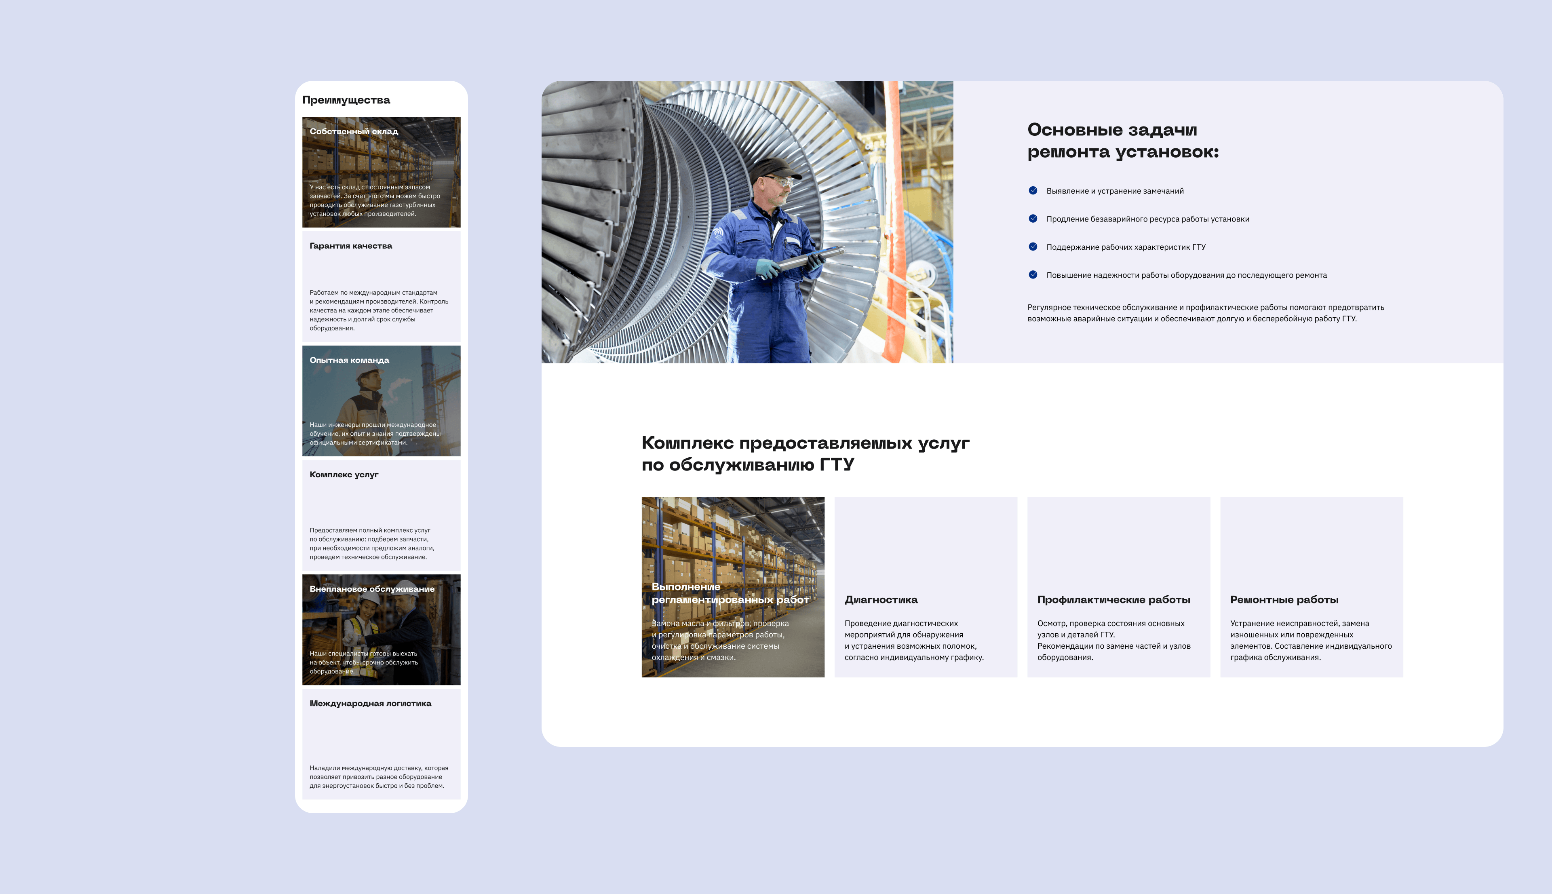Open the Ремонтные работы service card
Viewport: 1552px width, 894px height.
1312,587
